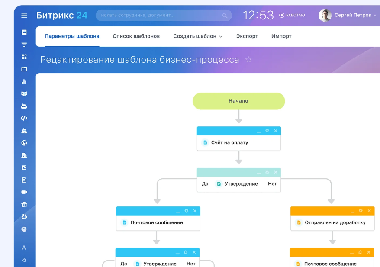The width and height of the screenshot is (380, 267).
Task: Open the video camera icon in the sidebar
Action: coord(24,192)
